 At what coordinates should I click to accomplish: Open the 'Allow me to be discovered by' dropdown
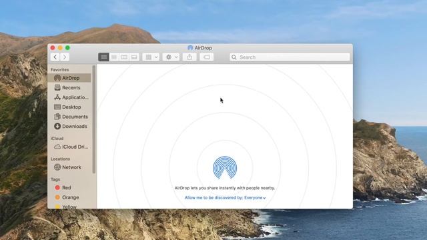pyautogui.click(x=225, y=197)
